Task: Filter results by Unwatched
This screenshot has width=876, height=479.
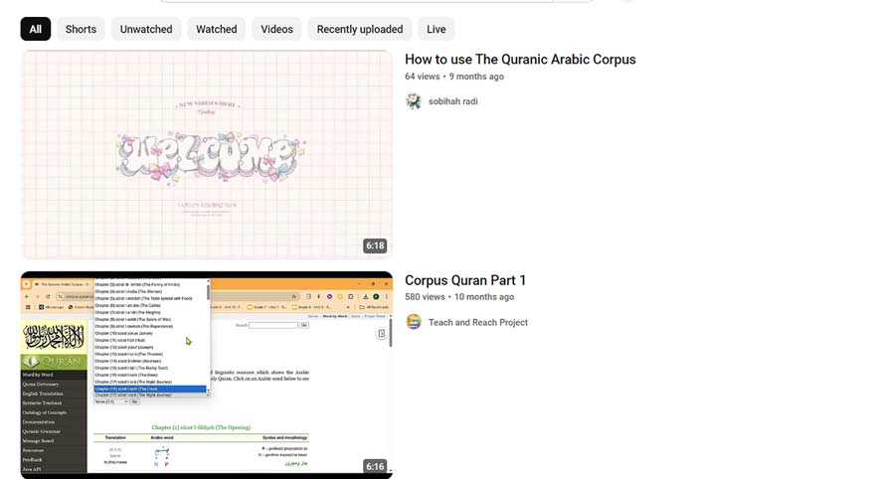Action: tap(146, 29)
